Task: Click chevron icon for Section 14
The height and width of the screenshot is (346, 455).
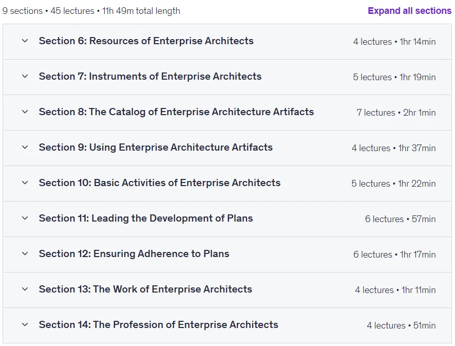Action: tap(25, 324)
